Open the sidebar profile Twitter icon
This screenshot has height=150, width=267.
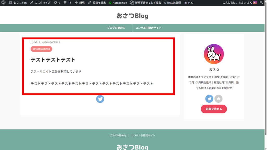coord(209,99)
